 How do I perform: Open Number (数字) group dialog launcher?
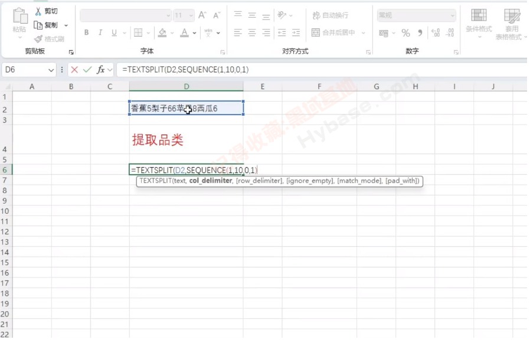point(456,52)
